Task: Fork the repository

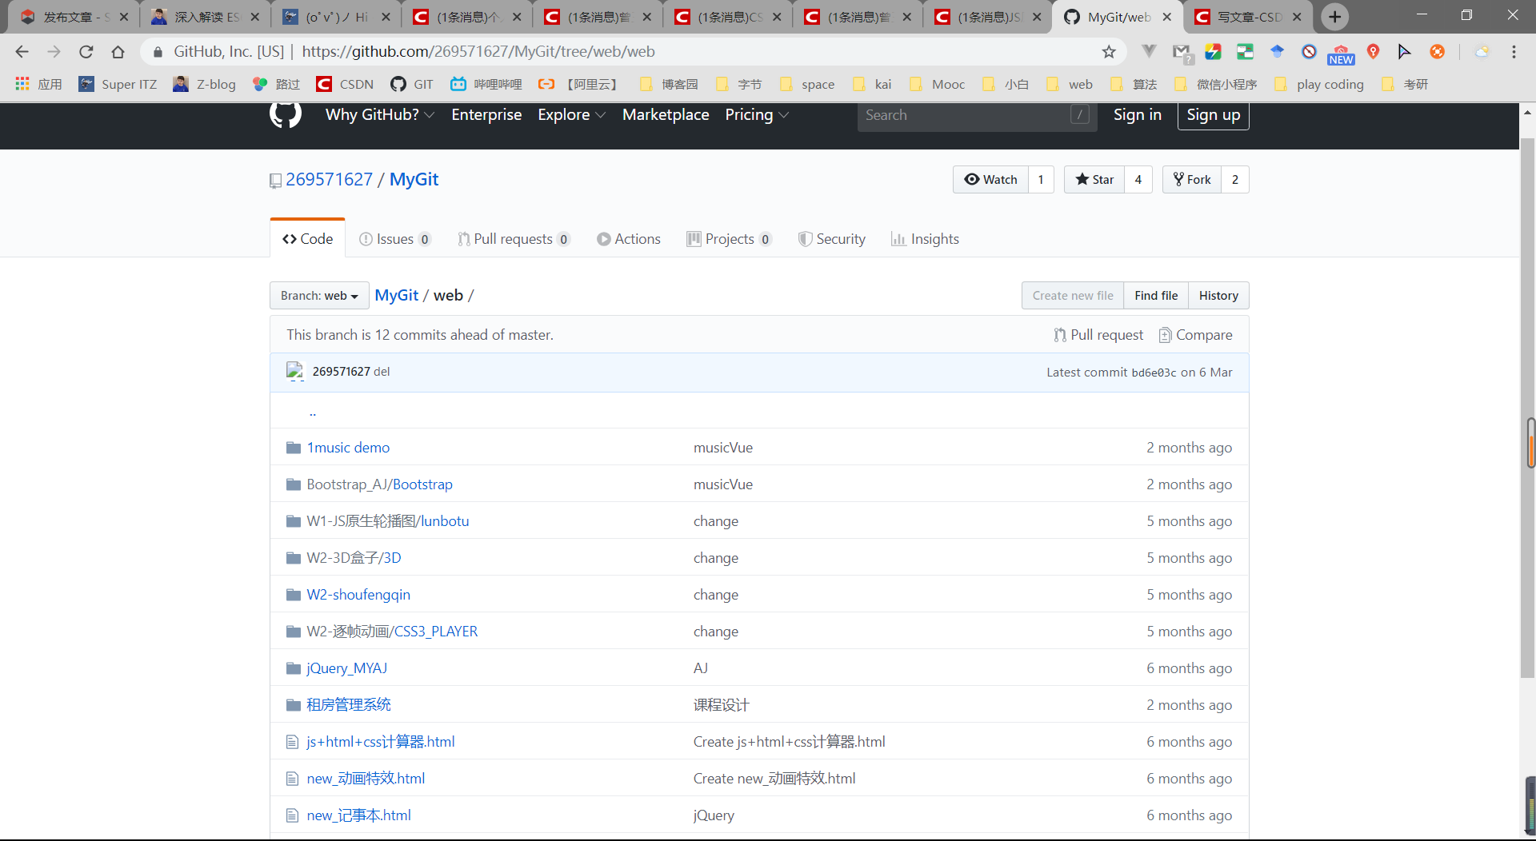Action: click(1192, 180)
